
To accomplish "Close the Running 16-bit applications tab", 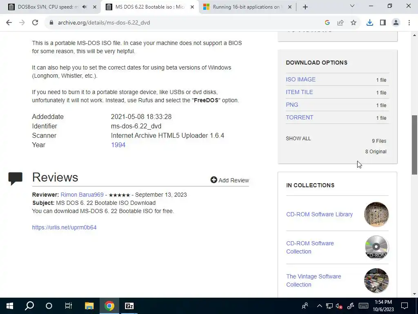I will pyautogui.click(x=290, y=7).
